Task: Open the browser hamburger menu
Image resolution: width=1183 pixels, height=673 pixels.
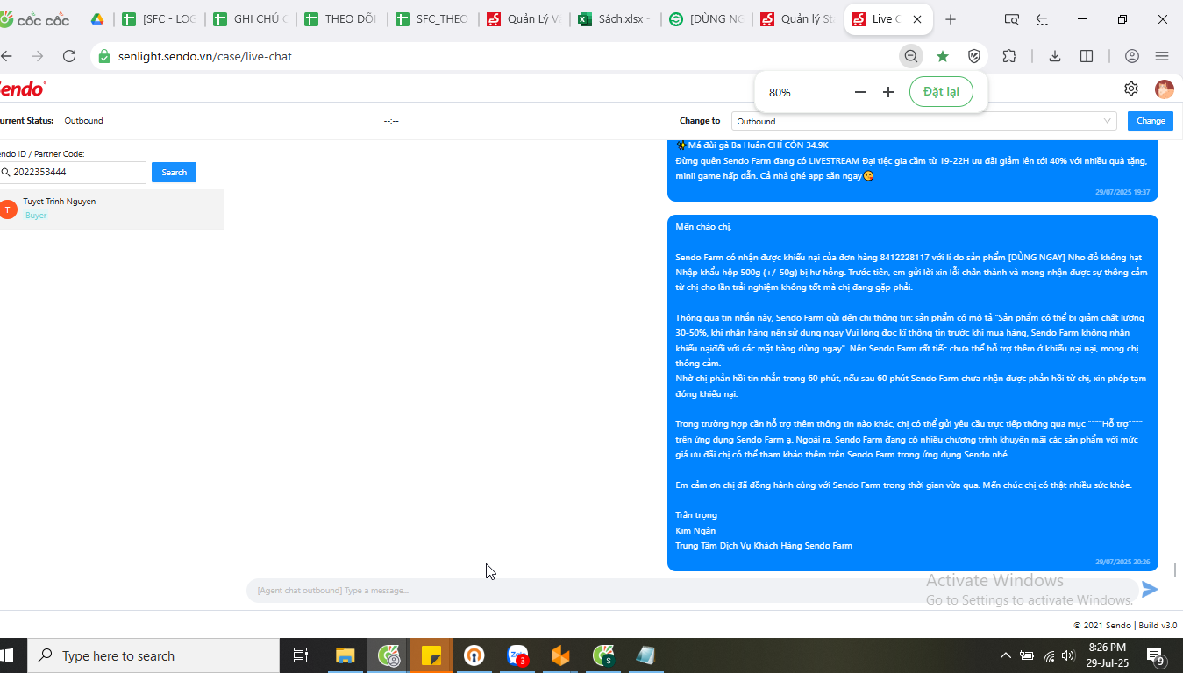Action: (1162, 56)
